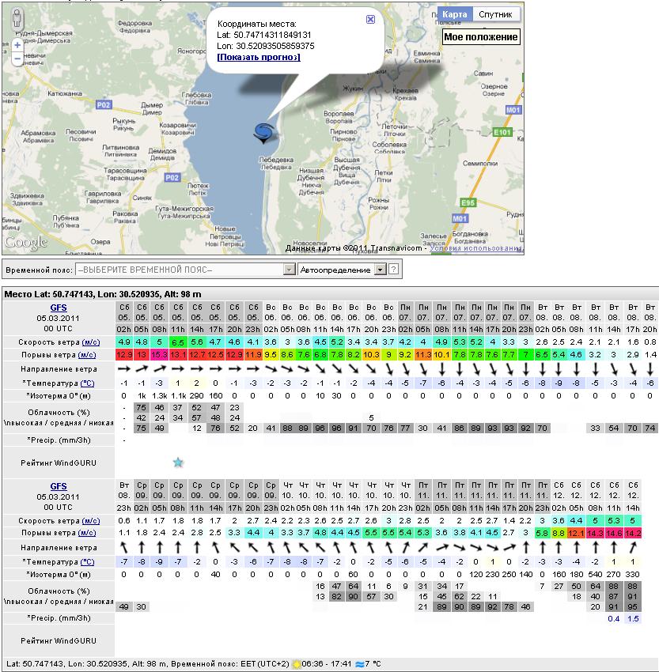
Task: Open the Автоопределение dropdown
Action: coord(379,270)
